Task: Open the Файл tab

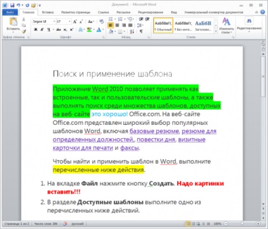Action: (x=10, y=12)
